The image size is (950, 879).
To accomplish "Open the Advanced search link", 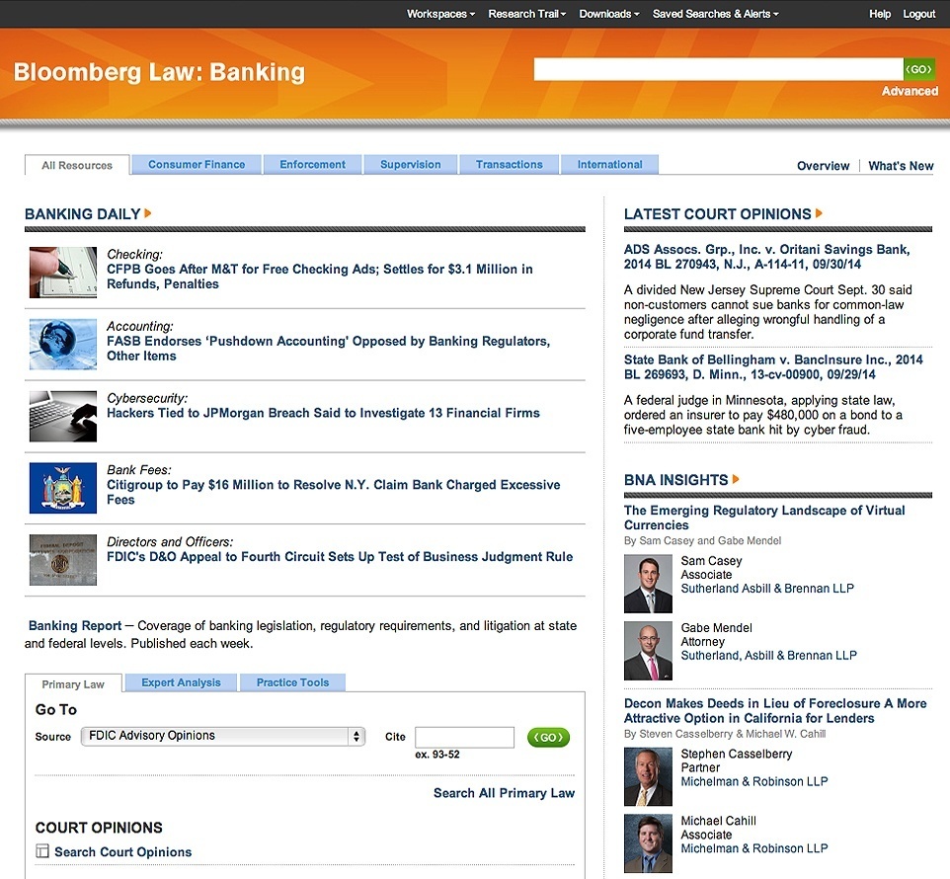I will pyautogui.click(x=910, y=91).
